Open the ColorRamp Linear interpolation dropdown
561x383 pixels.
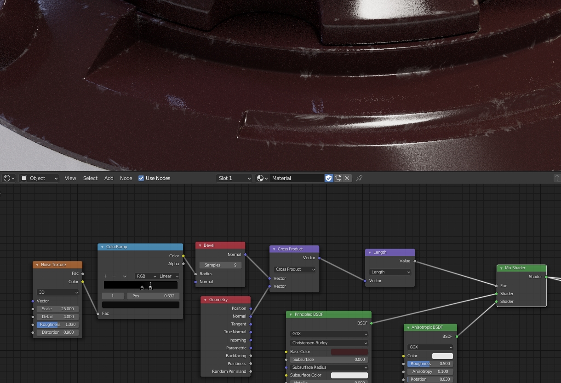[x=169, y=276]
